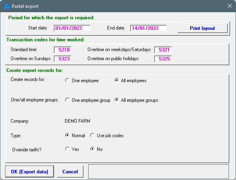
Task: Cancel the Pastel export
Action: click(70, 172)
